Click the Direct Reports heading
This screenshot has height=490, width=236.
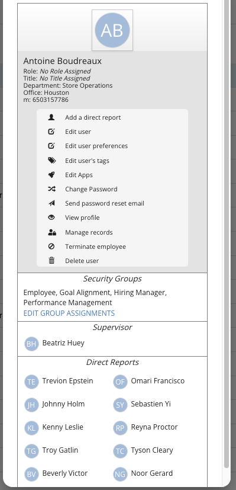112,362
